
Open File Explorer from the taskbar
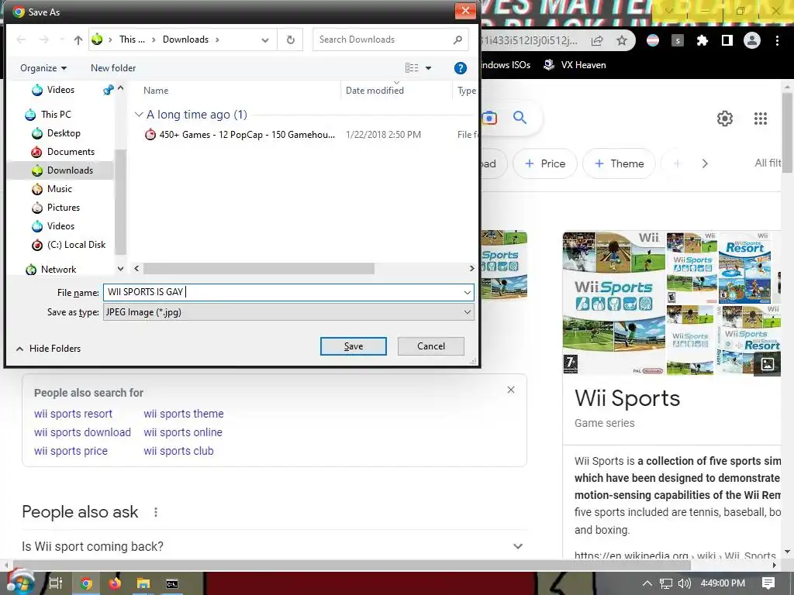[143, 583]
